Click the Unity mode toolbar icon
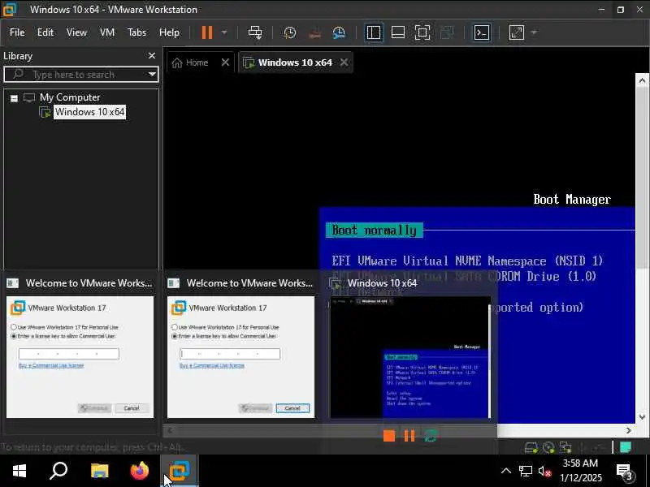650x487 pixels. [x=447, y=32]
